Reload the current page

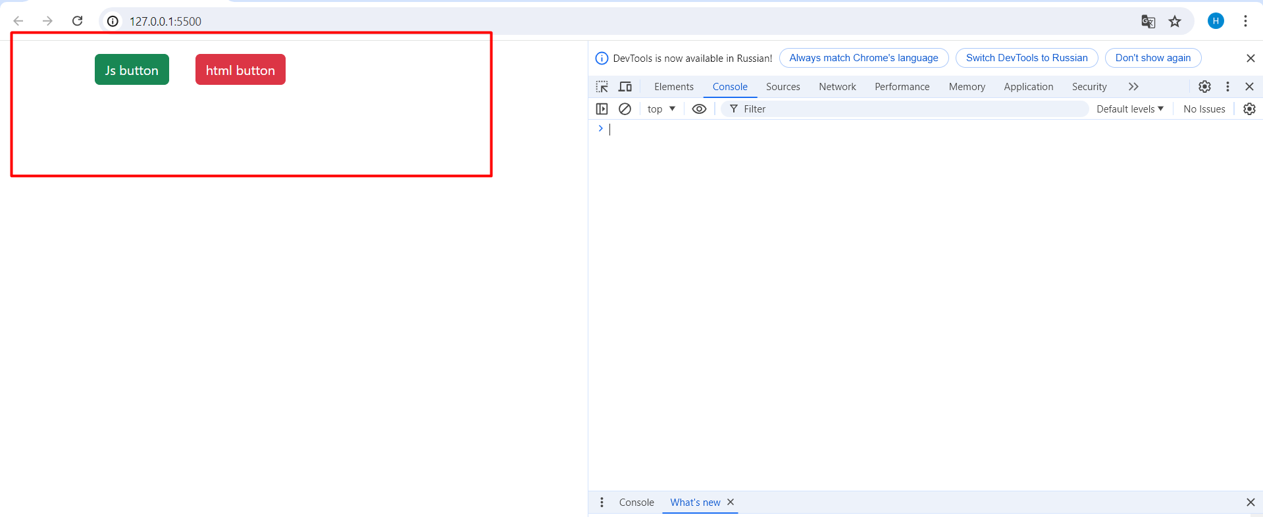pyautogui.click(x=77, y=21)
